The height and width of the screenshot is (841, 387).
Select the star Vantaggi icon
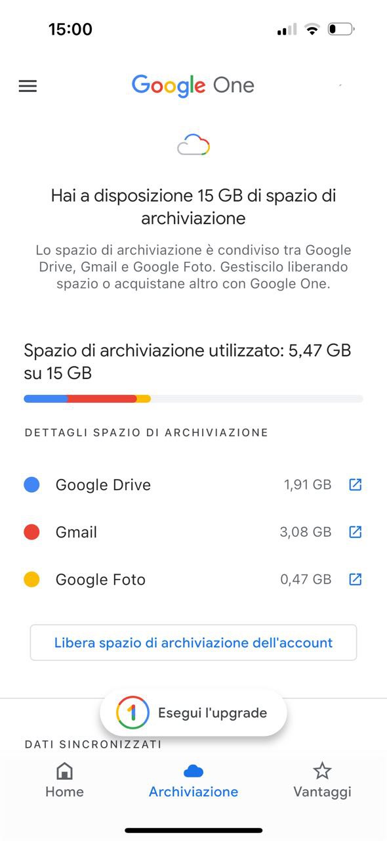[x=322, y=770]
